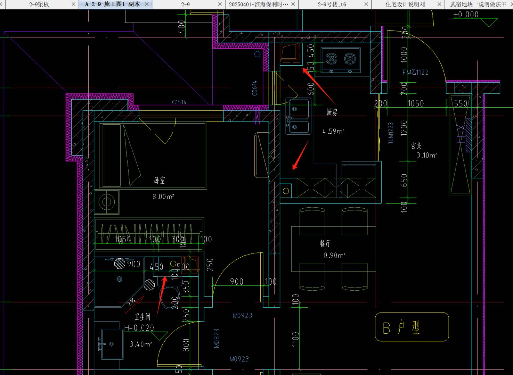Click the 1200 dimension text
Screen dimensions: 513x375
point(404,128)
